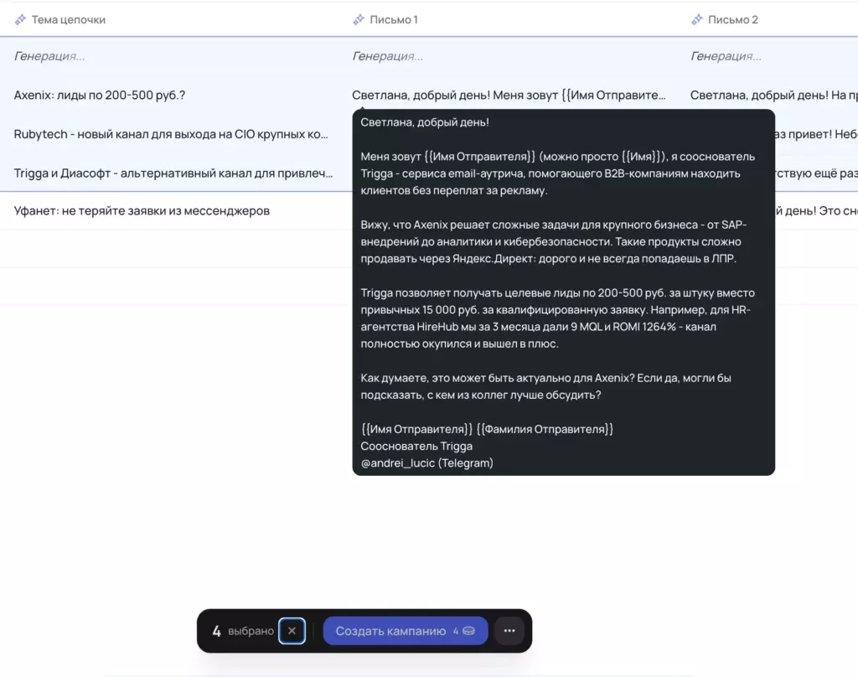Screen dimensions: 858x677
Task: Click the '@andrei_lucic (Telegram)' line in preview
Action: click(x=426, y=463)
